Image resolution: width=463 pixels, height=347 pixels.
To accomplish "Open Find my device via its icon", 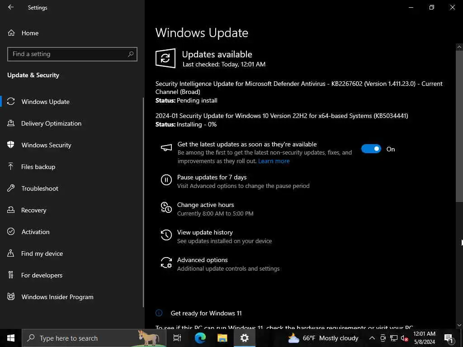I will coord(11,253).
